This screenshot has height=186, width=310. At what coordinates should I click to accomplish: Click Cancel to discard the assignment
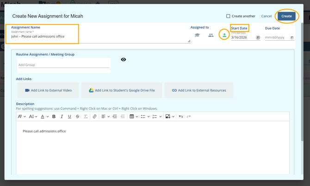tap(267, 16)
